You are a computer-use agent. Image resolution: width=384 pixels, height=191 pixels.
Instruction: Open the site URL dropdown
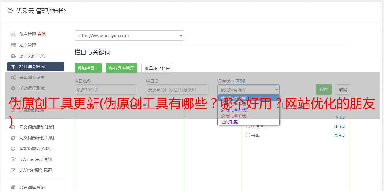coord(129,35)
